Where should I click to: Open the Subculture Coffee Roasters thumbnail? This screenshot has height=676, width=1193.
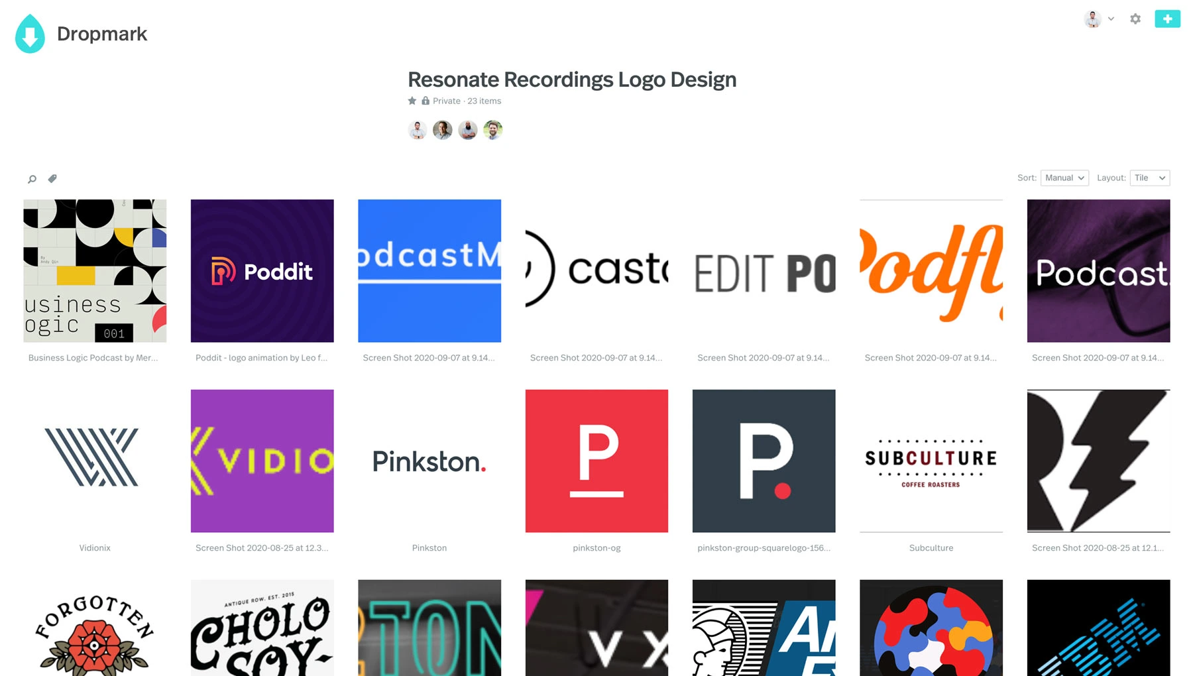(x=931, y=461)
